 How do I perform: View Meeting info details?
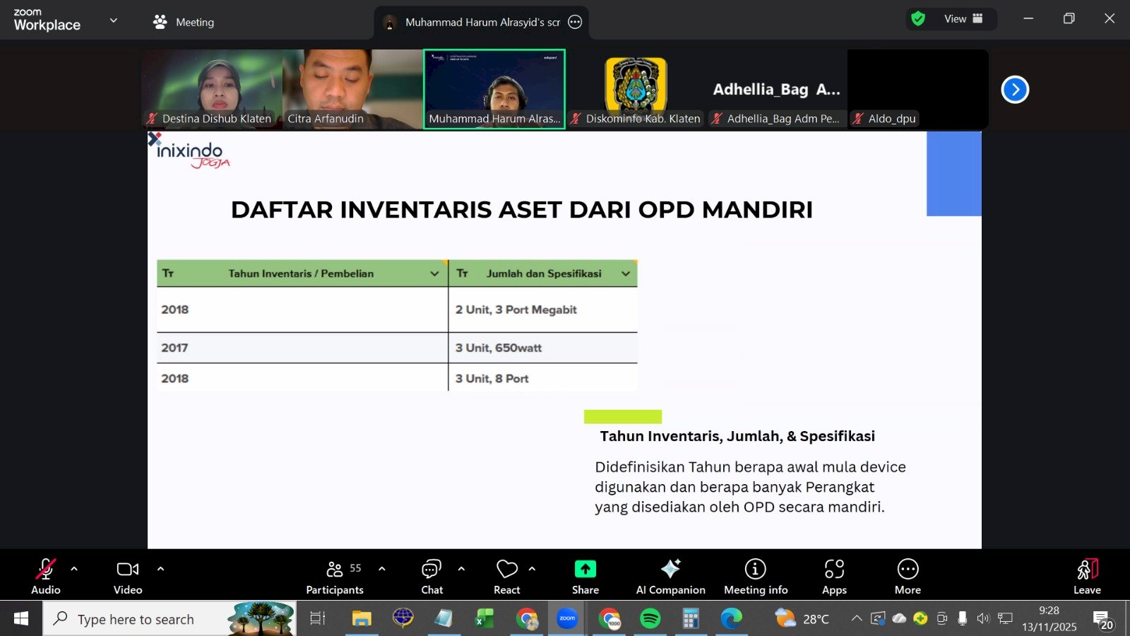(755, 574)
